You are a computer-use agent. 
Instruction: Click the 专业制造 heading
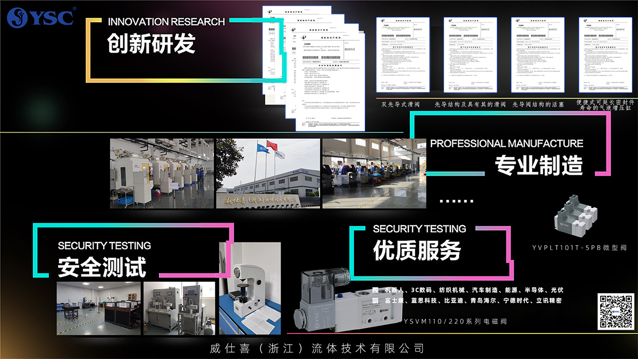(539, 166)
